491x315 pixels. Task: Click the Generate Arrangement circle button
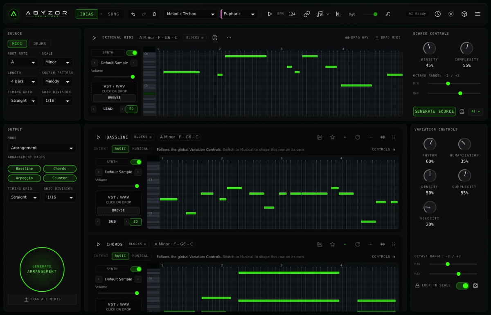coord(42,269)
